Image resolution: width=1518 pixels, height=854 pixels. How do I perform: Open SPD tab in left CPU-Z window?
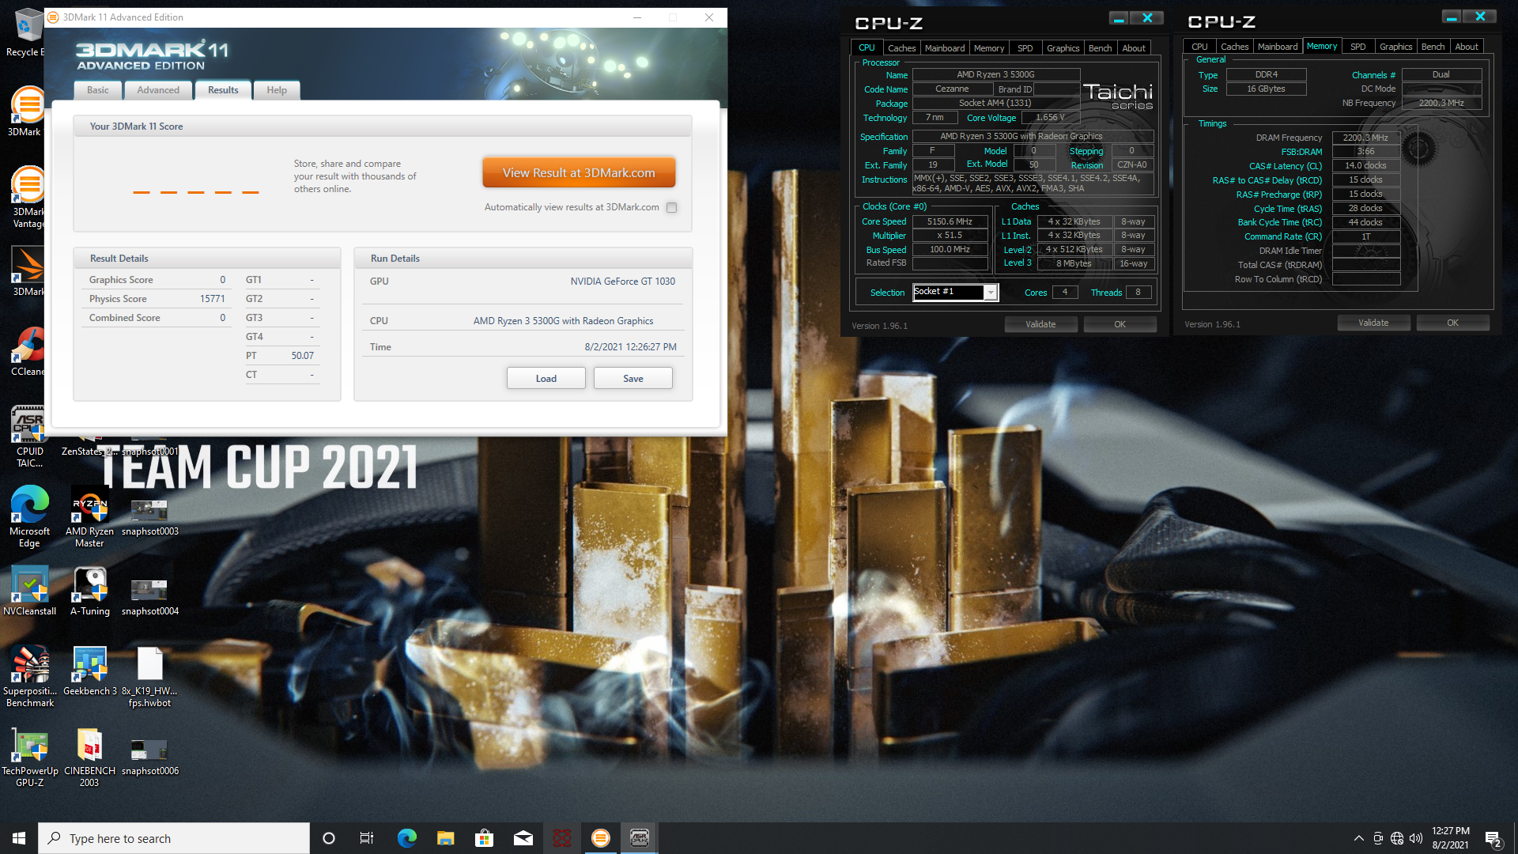1025,48
